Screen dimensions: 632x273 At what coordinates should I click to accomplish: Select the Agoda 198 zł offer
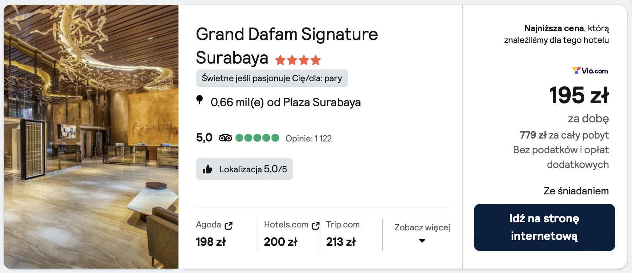[211, 242]
